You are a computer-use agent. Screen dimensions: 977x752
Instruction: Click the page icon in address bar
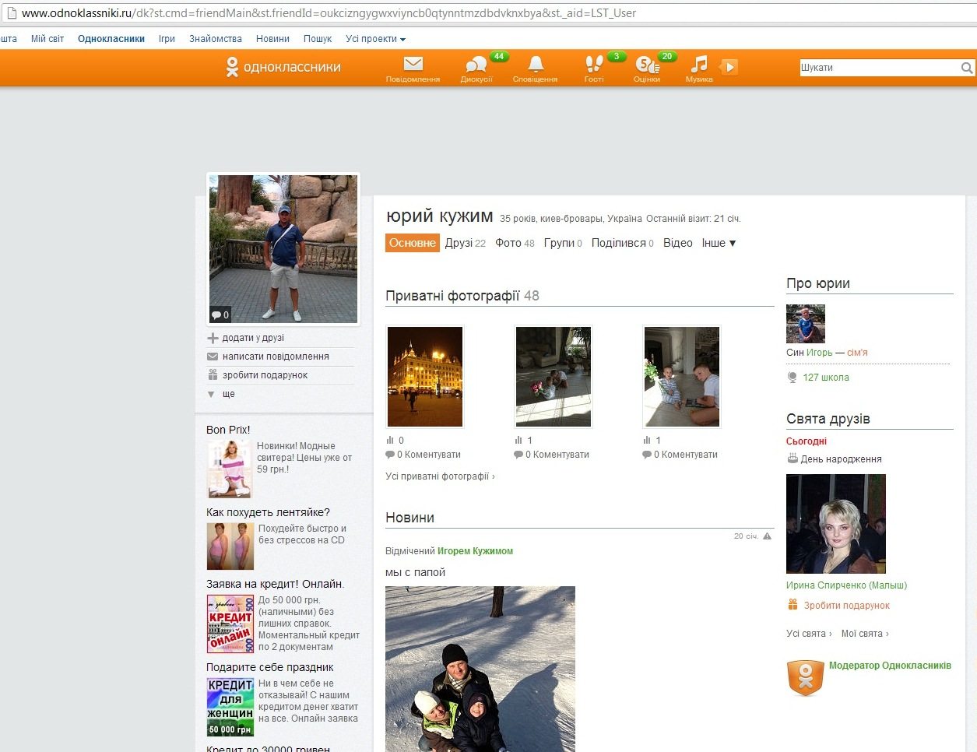(11, 13)
